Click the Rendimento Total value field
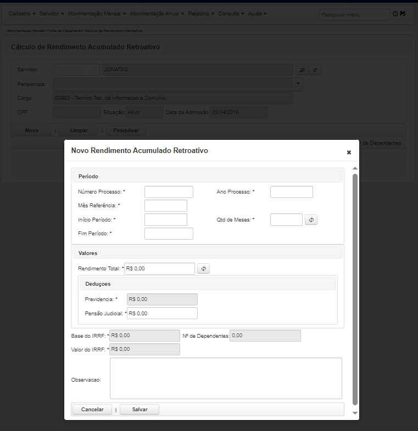The image size is (418, 431). (159, 269)
